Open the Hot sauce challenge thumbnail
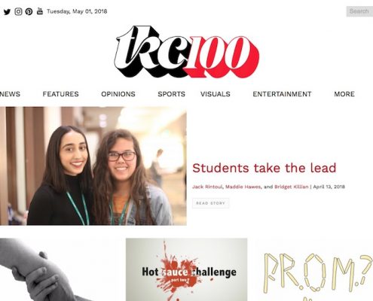The width and height of the screenshot is (373, 301). (186, 269)
